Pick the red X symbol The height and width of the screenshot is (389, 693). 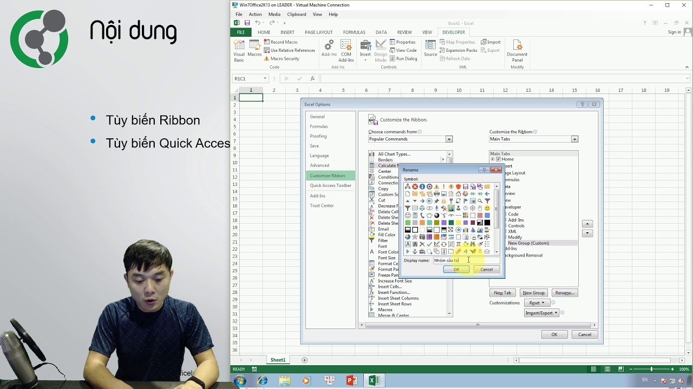(x=415, y=186)
